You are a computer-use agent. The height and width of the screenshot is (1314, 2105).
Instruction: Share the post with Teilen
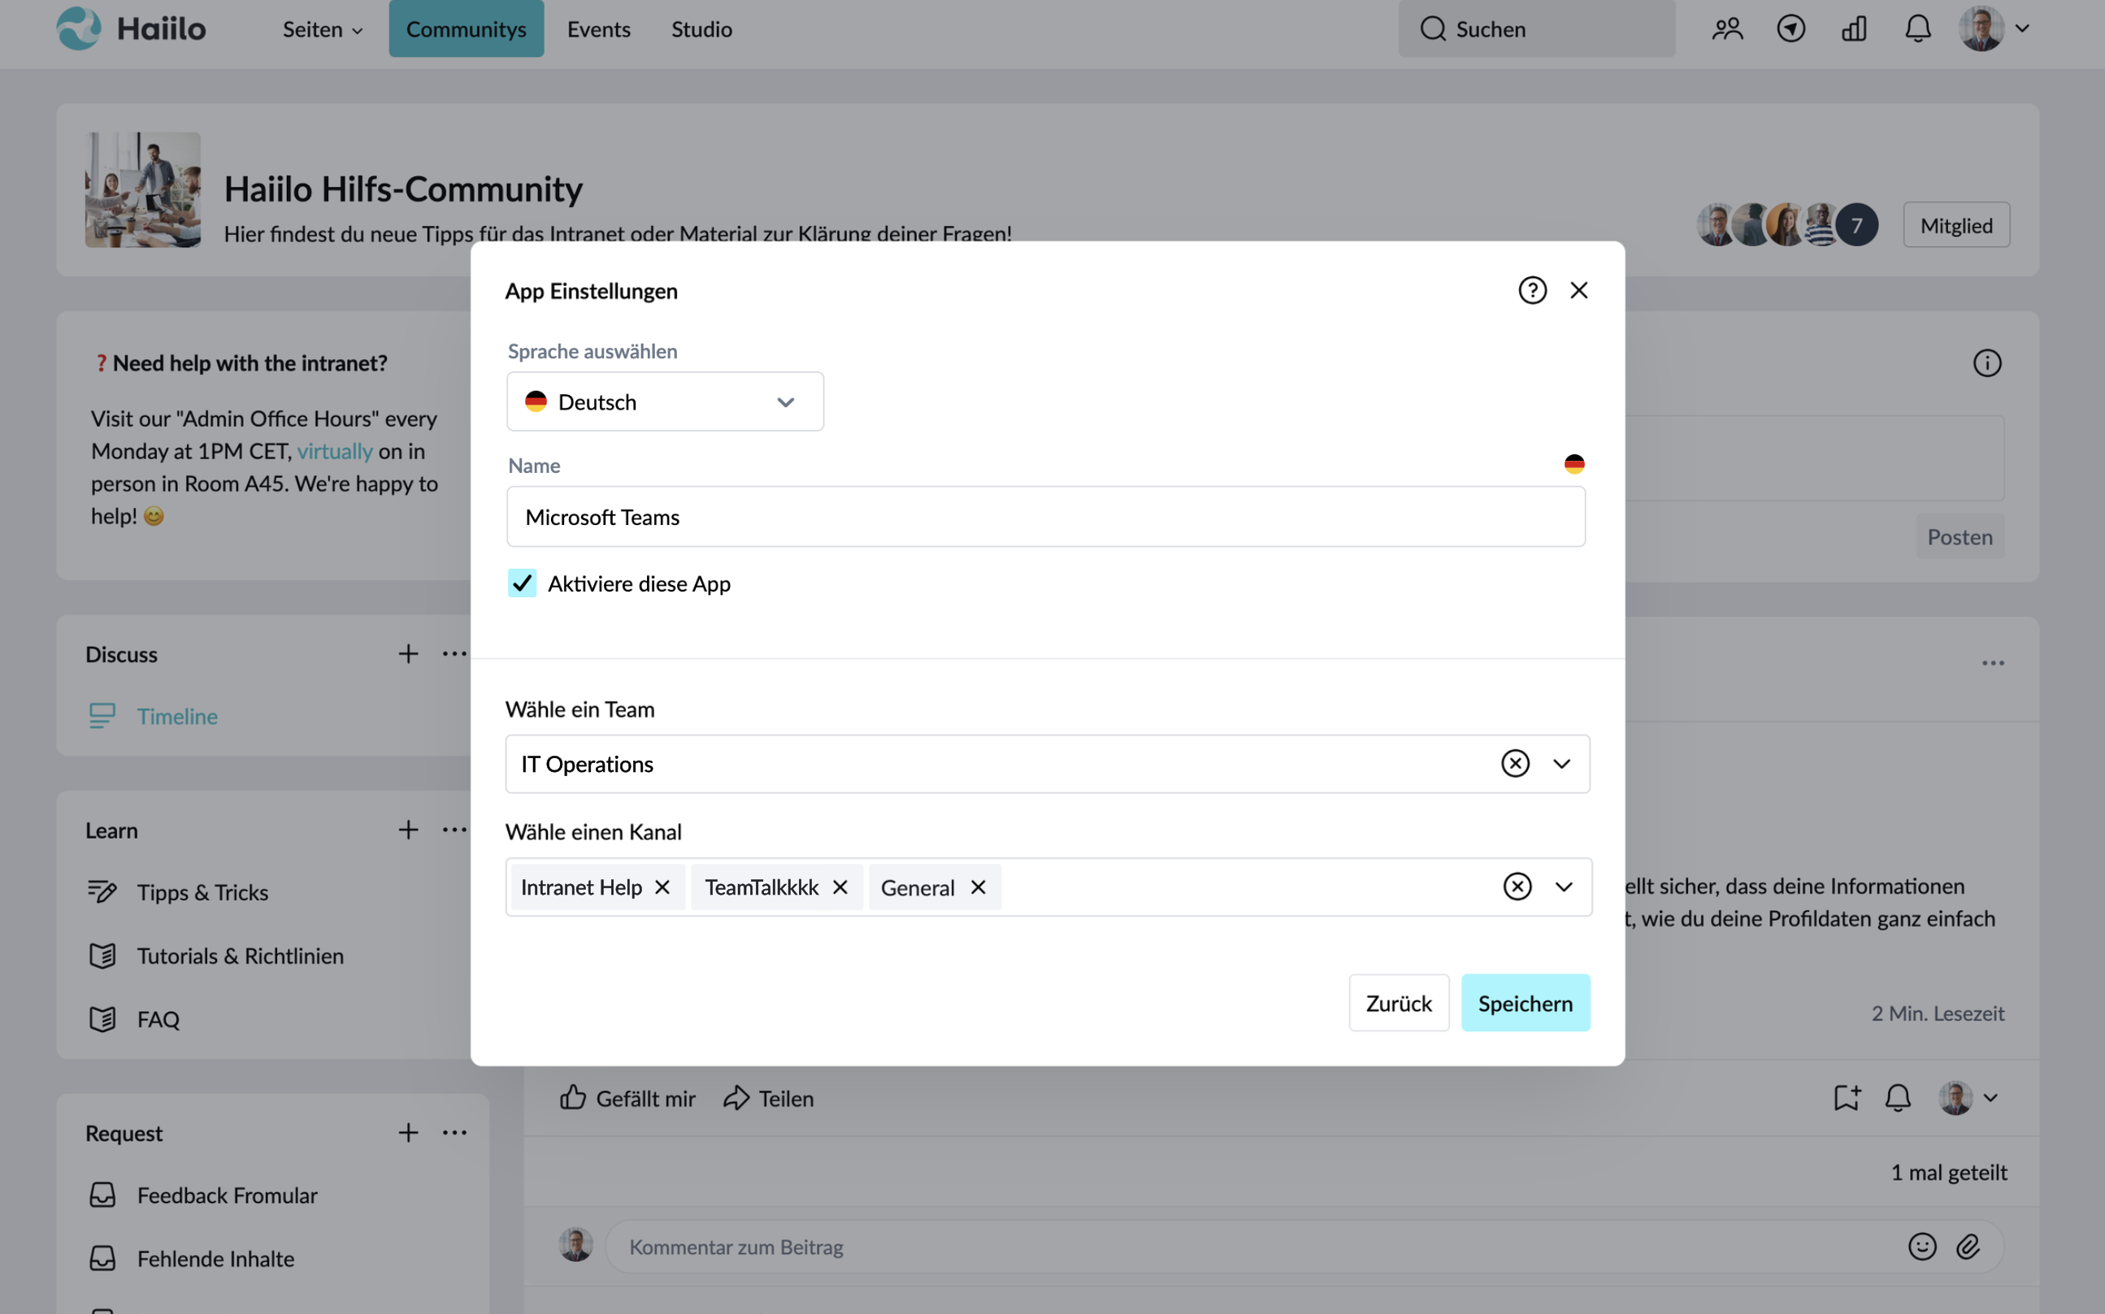(x=768, y=1099)
